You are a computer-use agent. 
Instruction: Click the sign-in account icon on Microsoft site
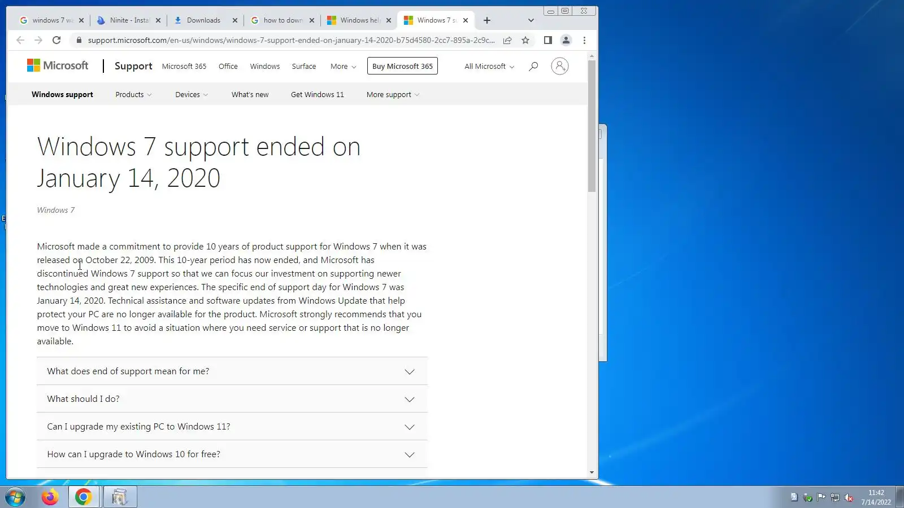(x=560, y=66)
